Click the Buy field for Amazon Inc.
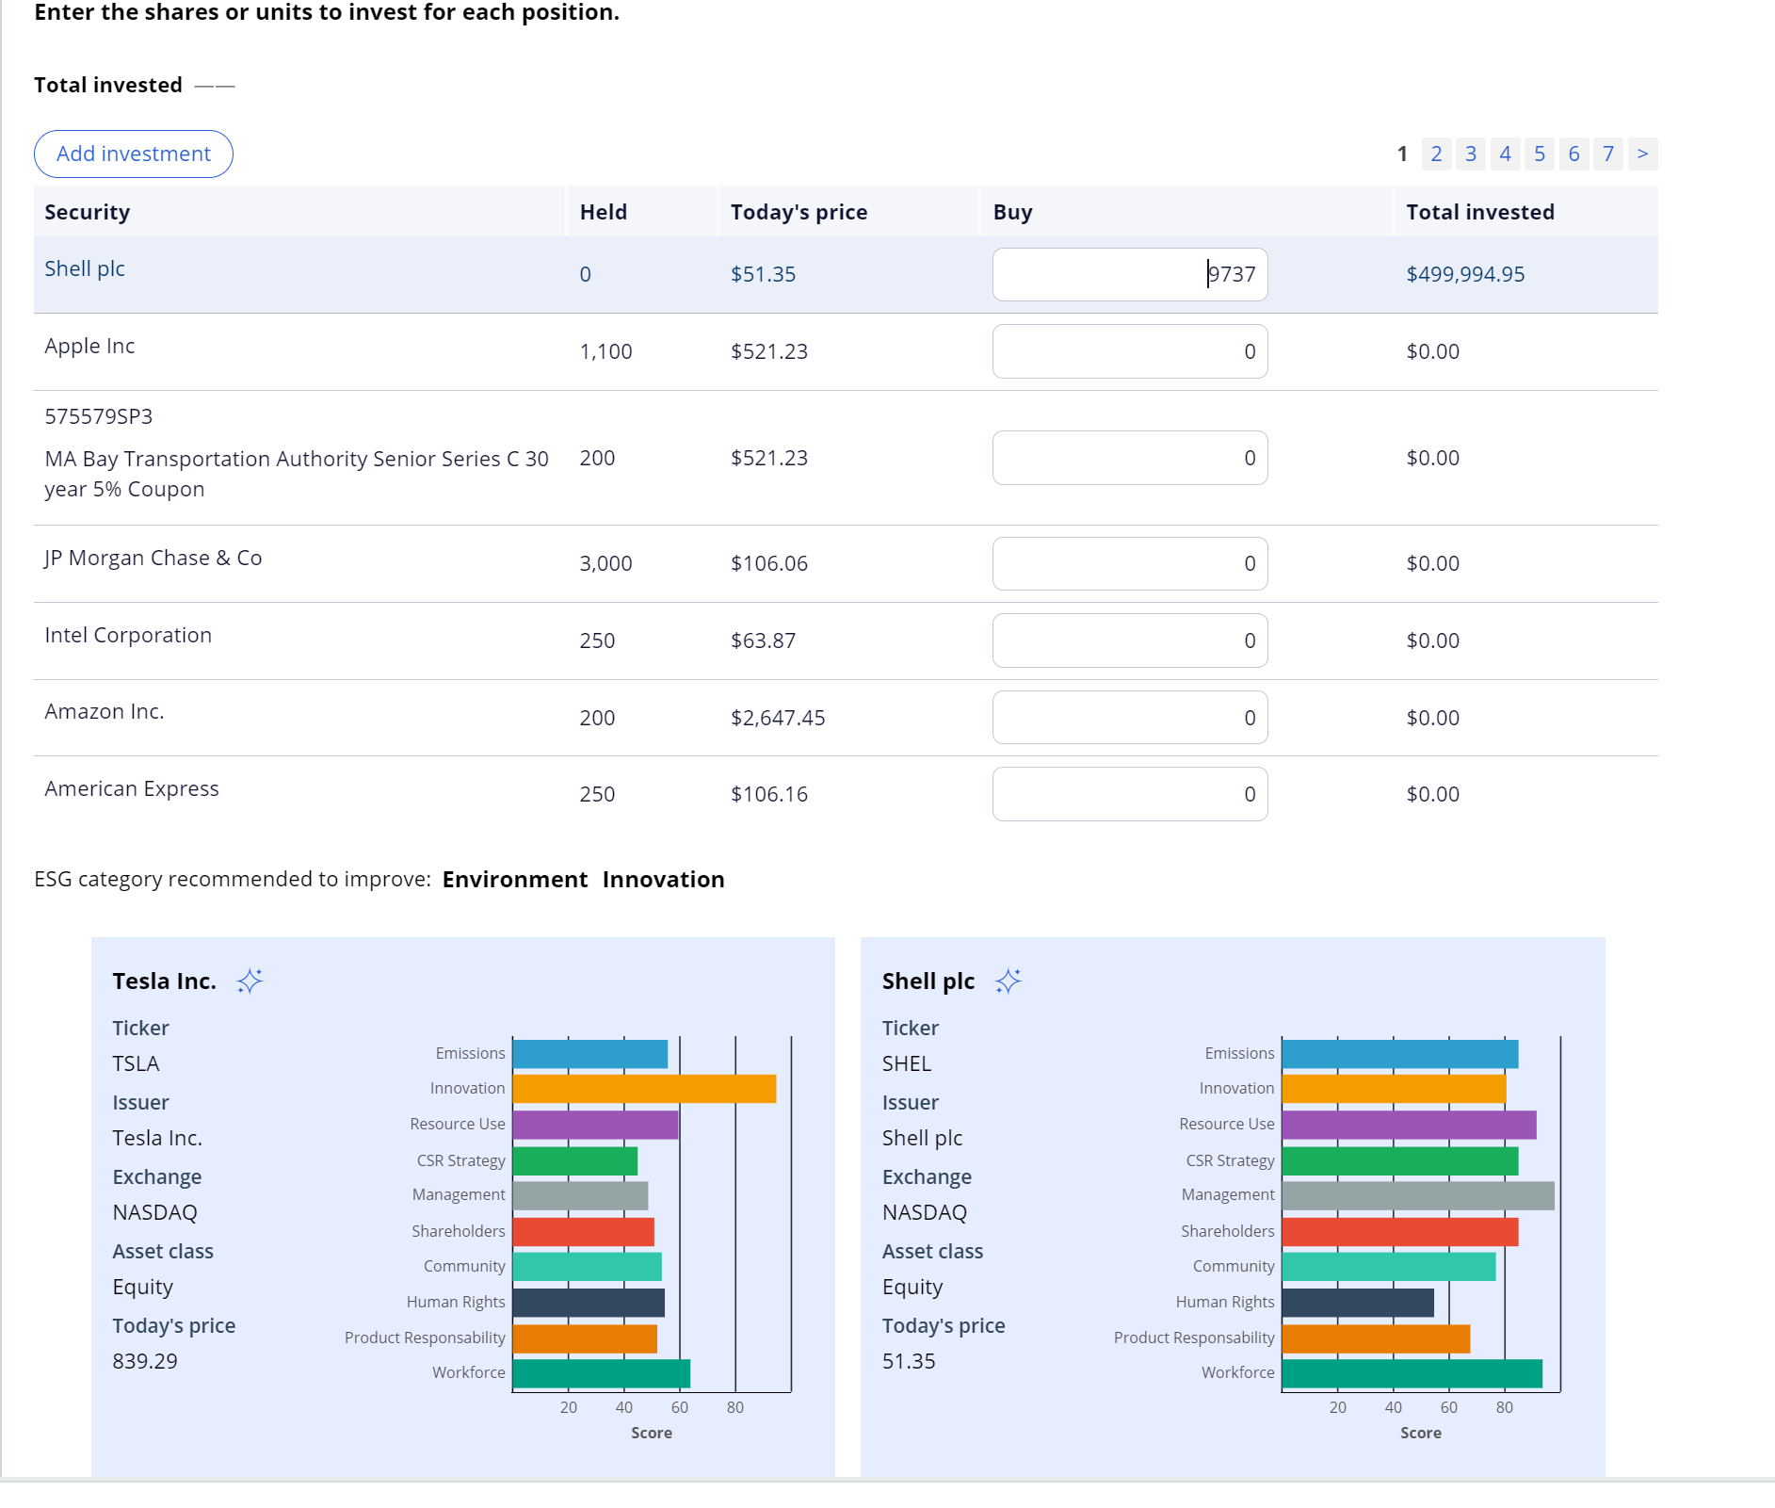This screenshot has height=1508, width=1775. coord(1130,718)
